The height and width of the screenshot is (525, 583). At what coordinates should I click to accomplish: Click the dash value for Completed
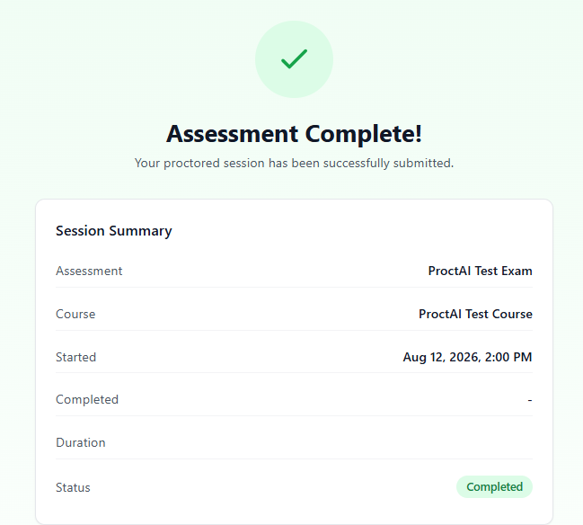[x=530, y=400]
